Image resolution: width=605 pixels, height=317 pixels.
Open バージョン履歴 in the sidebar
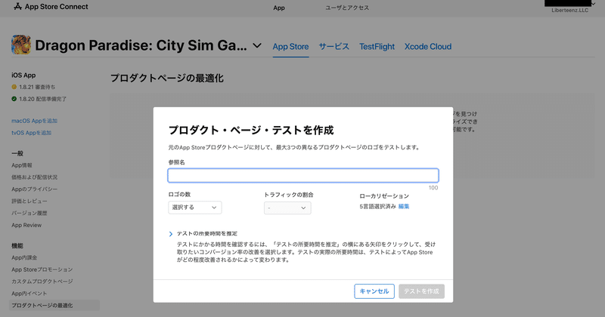tap(29, 213)
